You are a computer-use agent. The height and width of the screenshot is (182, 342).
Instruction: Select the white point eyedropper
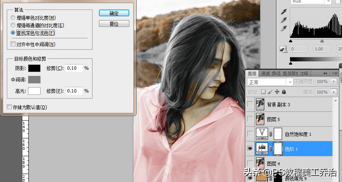pyautogui.click(x=284, y=28)
